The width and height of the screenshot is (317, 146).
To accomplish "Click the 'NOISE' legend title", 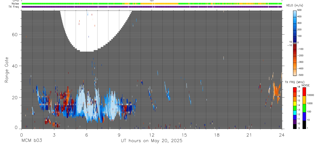I will [305, 85].
